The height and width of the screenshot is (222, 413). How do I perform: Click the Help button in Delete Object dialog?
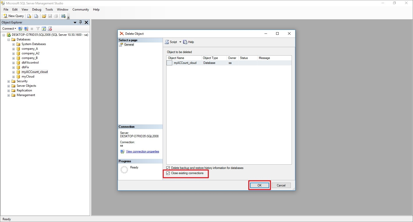189,42
